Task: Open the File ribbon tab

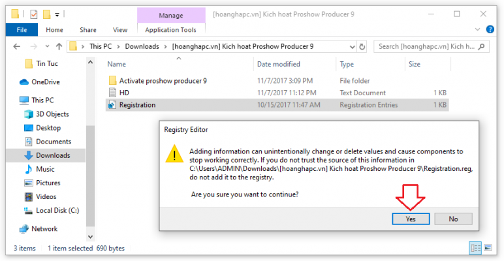Action: click(22, 29)
